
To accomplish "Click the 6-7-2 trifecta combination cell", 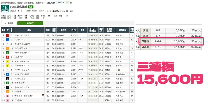I will (x=158, y=47).
